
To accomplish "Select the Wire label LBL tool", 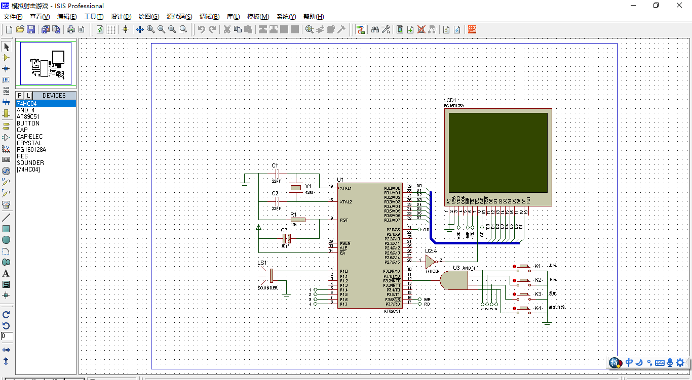I will click(6, 79).
